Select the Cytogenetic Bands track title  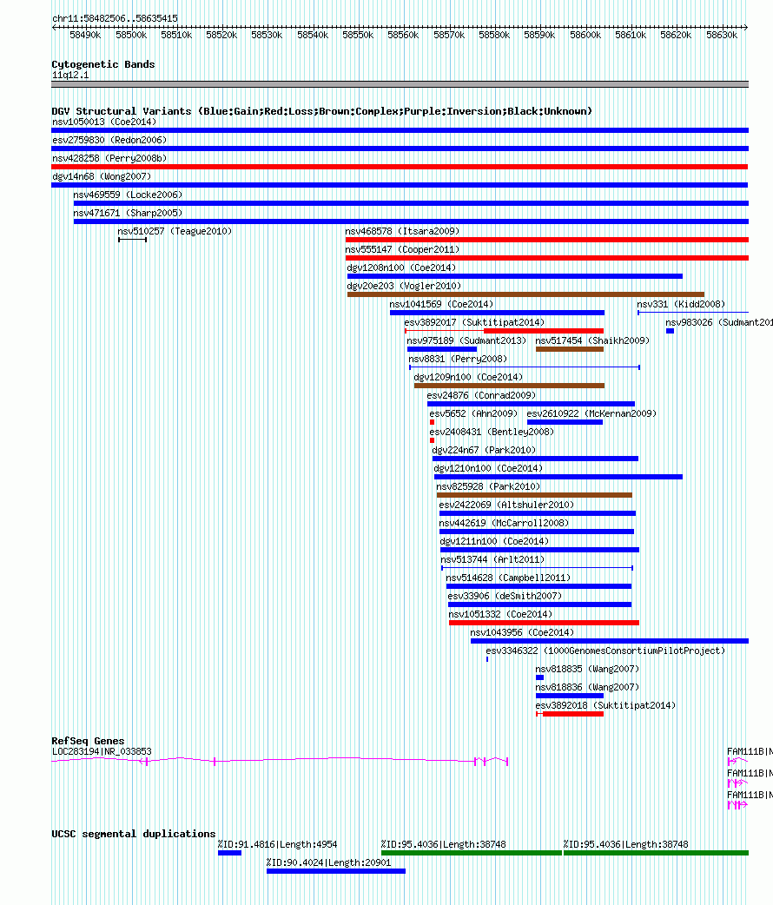103,64
